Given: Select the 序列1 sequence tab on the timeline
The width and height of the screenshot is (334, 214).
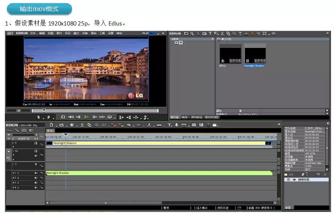Looking at the screenshot, I should point(51,131).
